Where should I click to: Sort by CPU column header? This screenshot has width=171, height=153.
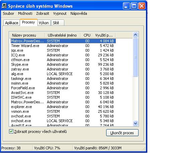[x=87, y=35]
